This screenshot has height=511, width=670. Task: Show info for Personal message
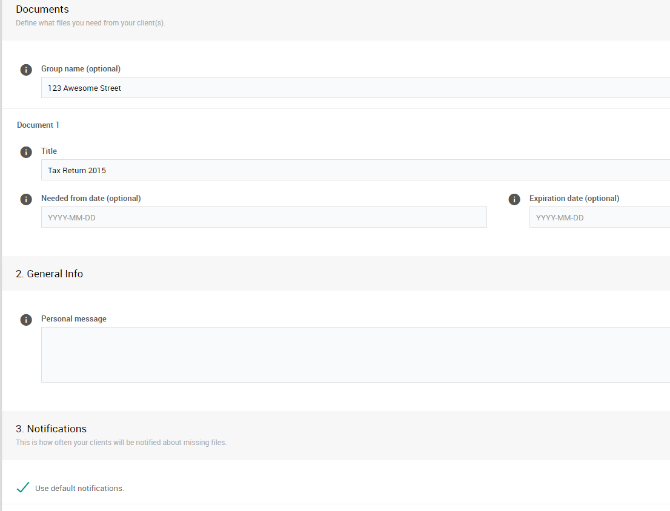[x=26, y=320]
